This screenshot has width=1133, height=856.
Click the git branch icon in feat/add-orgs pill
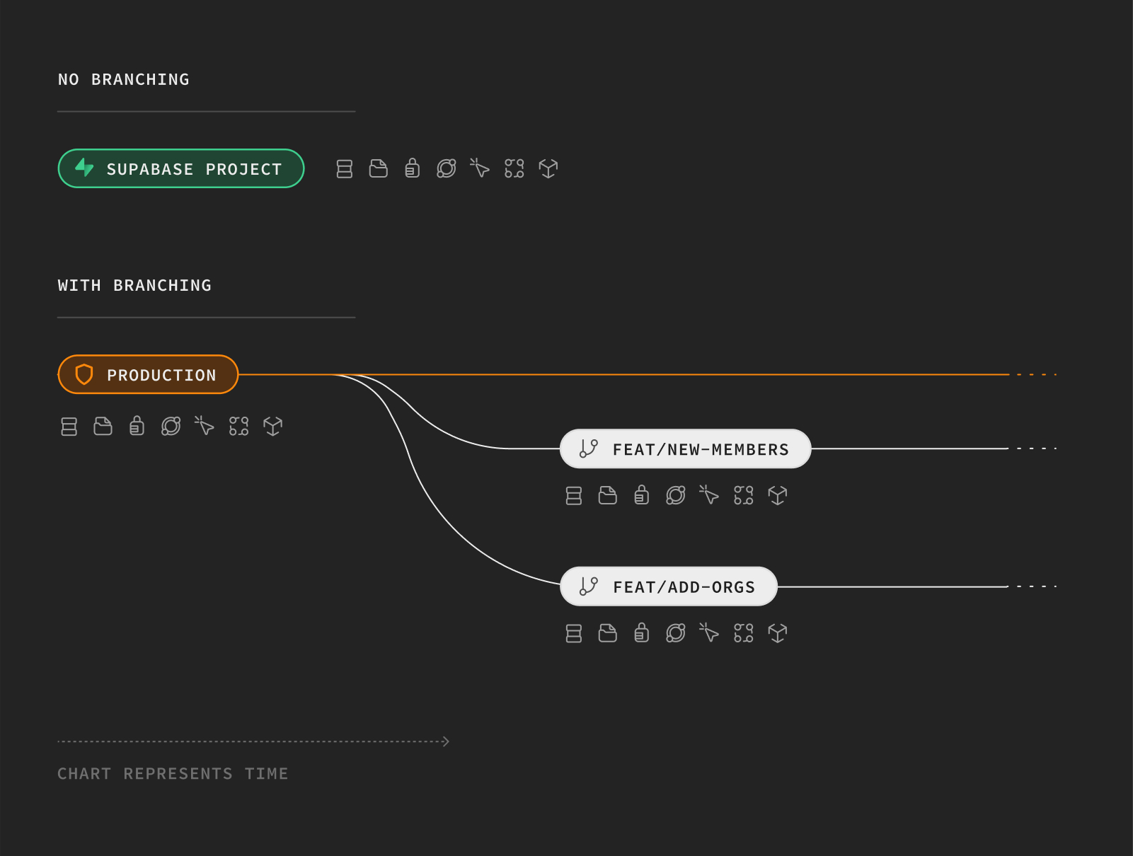tap(589, 586)
